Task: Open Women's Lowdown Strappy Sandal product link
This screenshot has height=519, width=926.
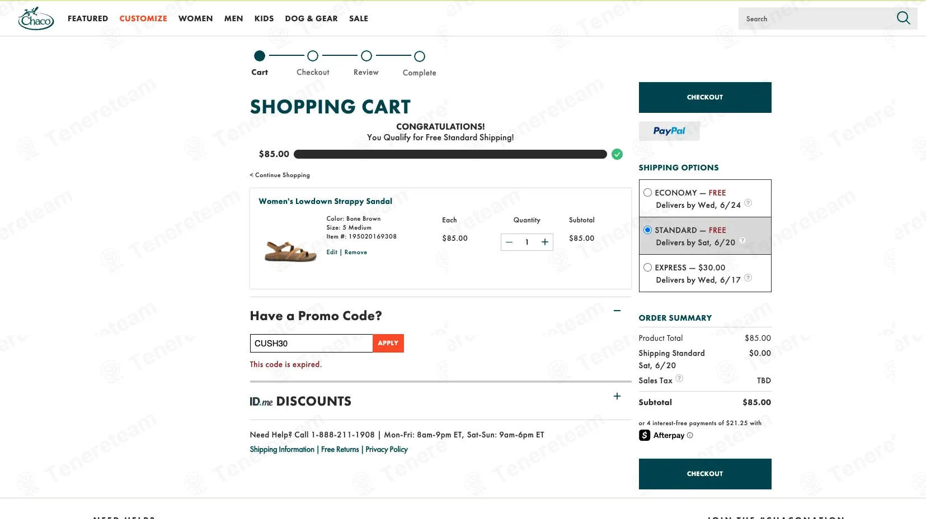Action: (325, 201)
